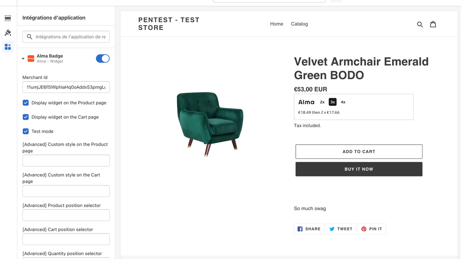Uncheck Display widget on the Cart page

click(x=26, y=117)
